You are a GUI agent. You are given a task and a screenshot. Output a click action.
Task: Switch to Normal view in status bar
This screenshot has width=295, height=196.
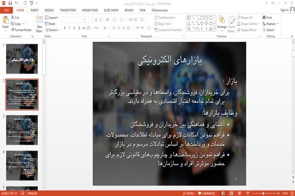coord(223,194)
